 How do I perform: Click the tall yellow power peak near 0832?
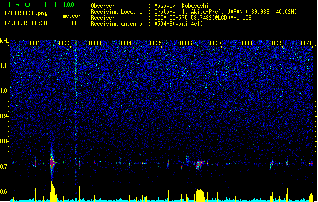[53, 191]
